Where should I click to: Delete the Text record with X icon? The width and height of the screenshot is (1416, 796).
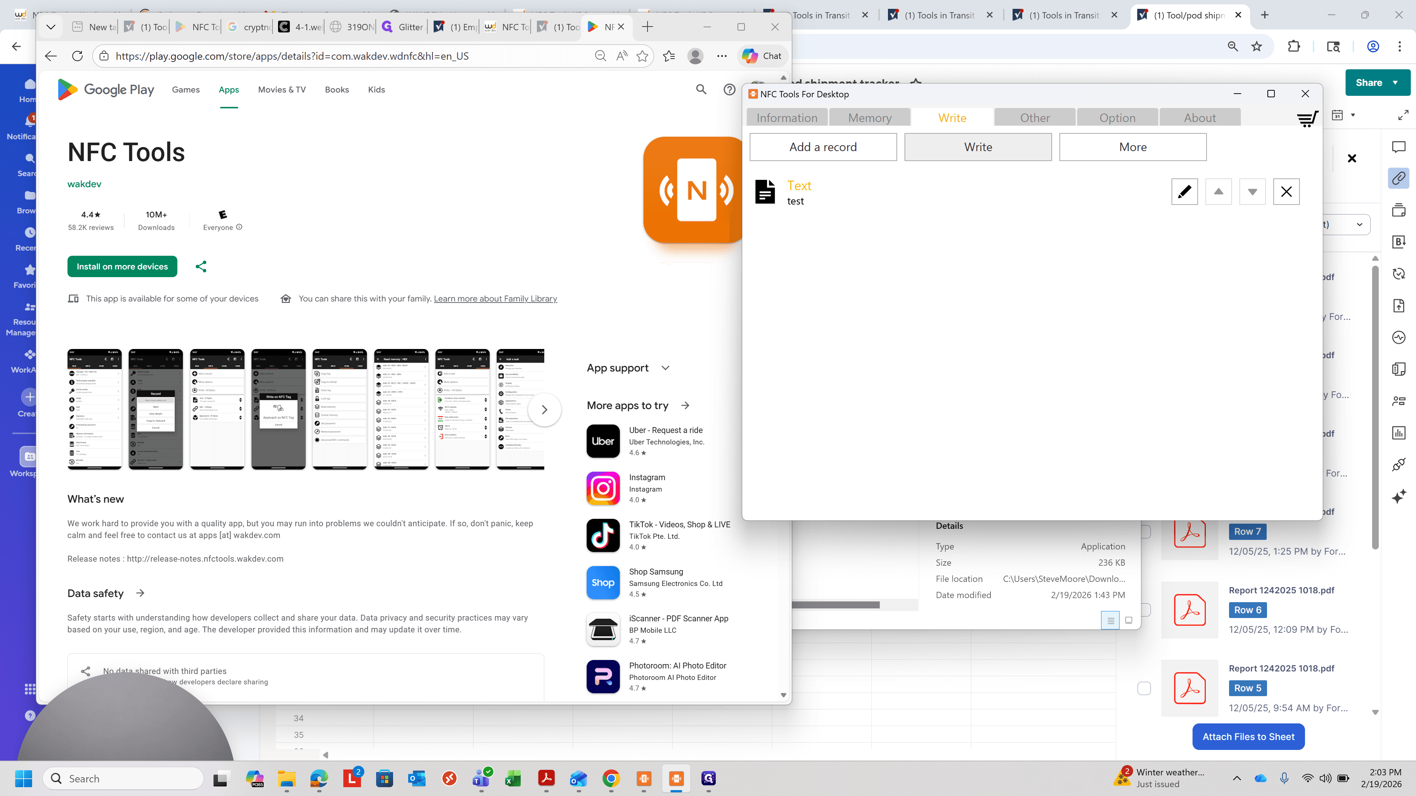1286,191
